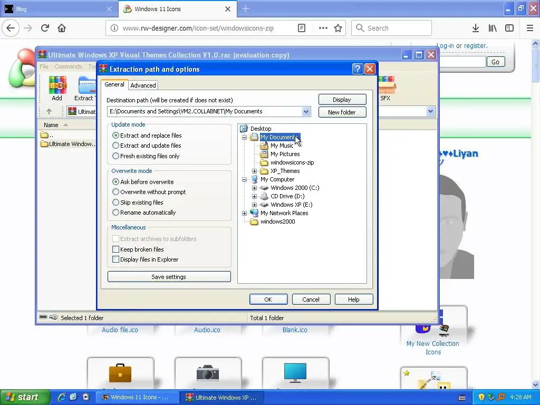The height and width of the screenshot is (405, 540).
Task: Enable Keep broken files checkbox
Action: [115, 249]
